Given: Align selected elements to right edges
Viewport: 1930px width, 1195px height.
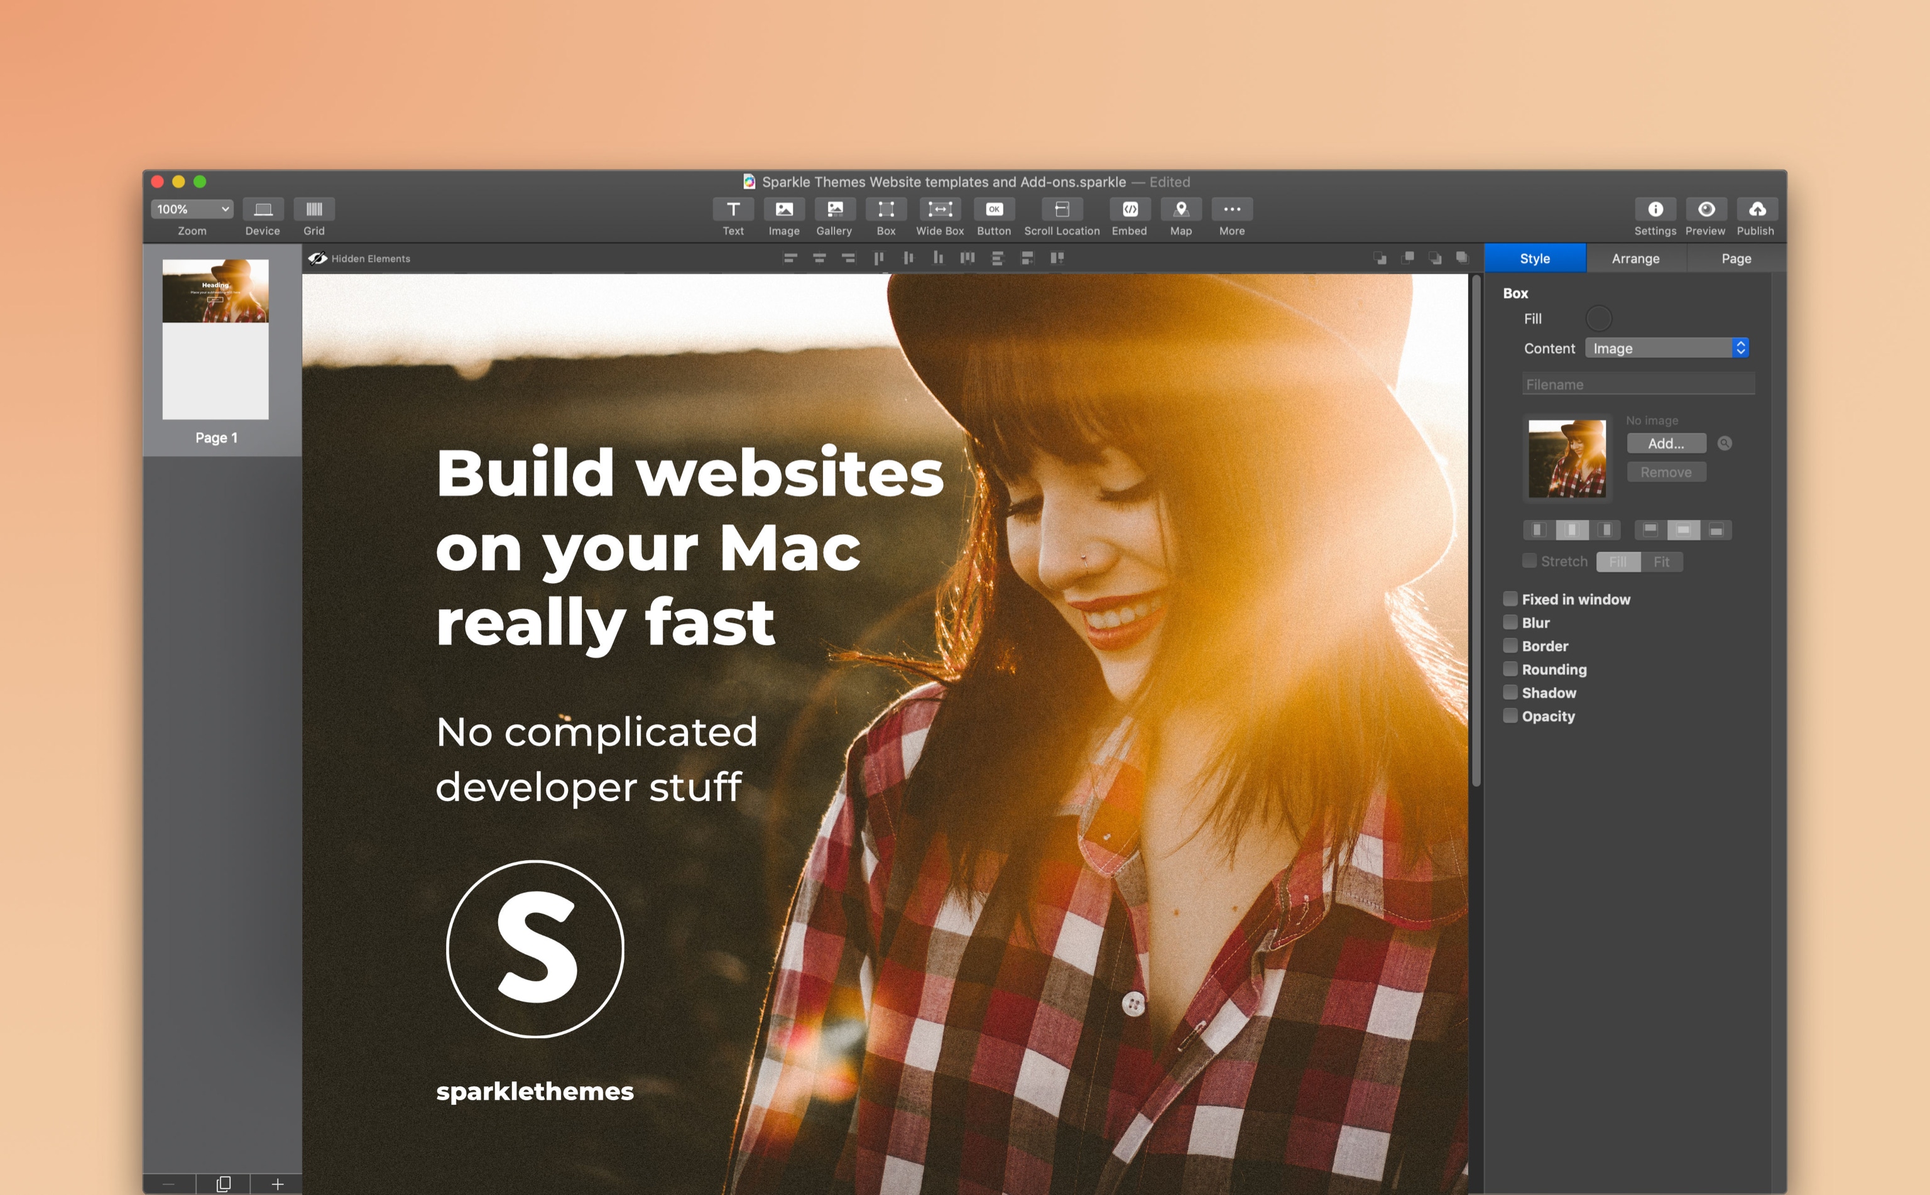Looking at the screenshot, I should click(848, 258).
